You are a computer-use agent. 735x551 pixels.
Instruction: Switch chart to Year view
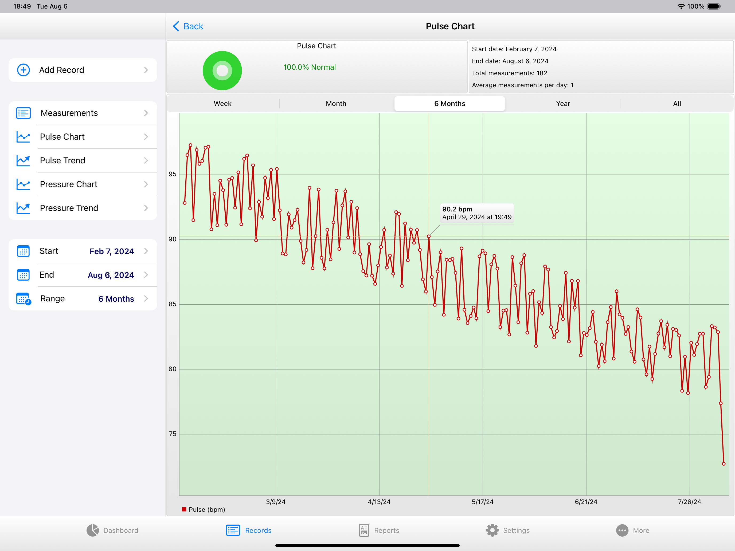[563, 104]
